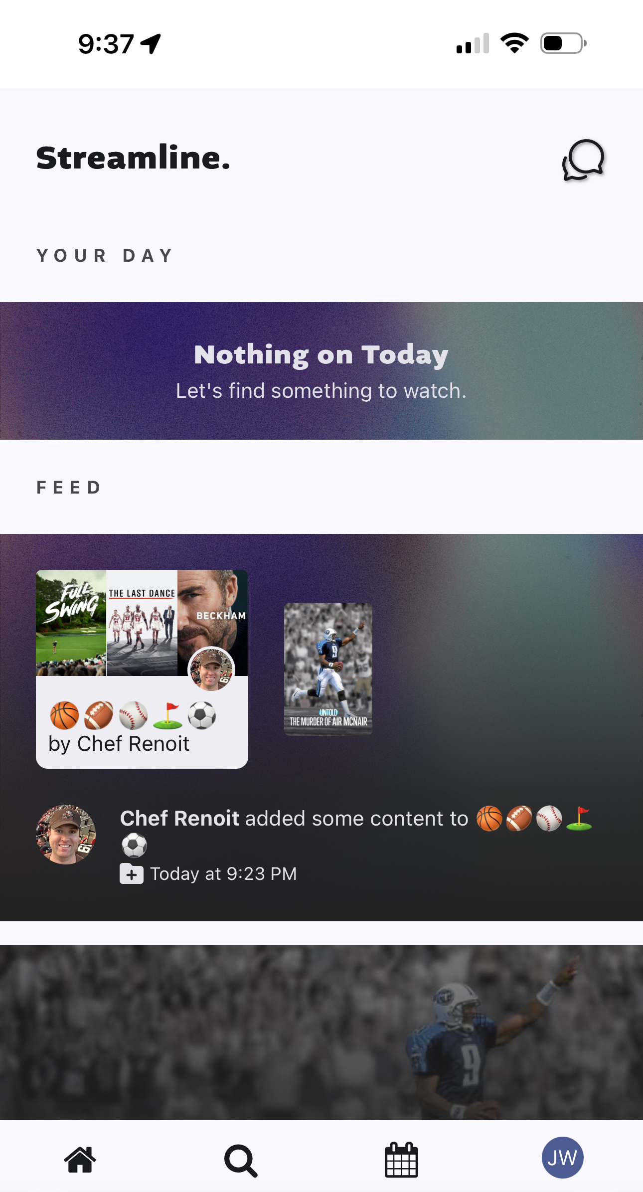Tap small avatar on collection card
The height and width of the screenshot is (1192, 643).
click(x=211, y=669)
